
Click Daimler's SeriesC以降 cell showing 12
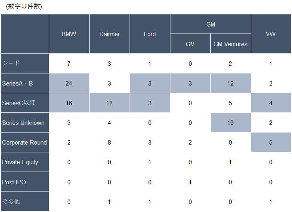click(x=109, y=103)
